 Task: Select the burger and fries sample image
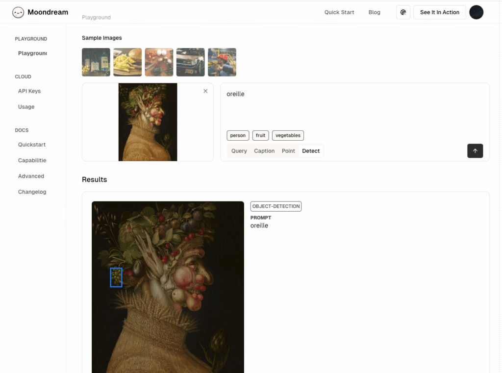(127, 62)
